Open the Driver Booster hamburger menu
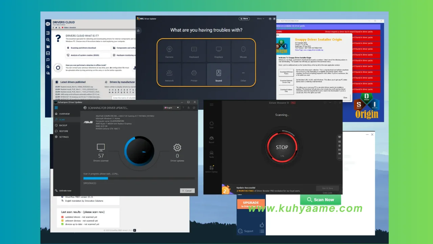This screenshot has width=433, height=244. pos(211,104)
